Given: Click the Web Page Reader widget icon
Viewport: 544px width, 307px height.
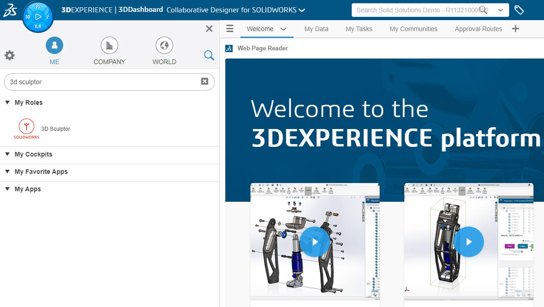Looking at the screenshot, I should click(x=229, y=48).
